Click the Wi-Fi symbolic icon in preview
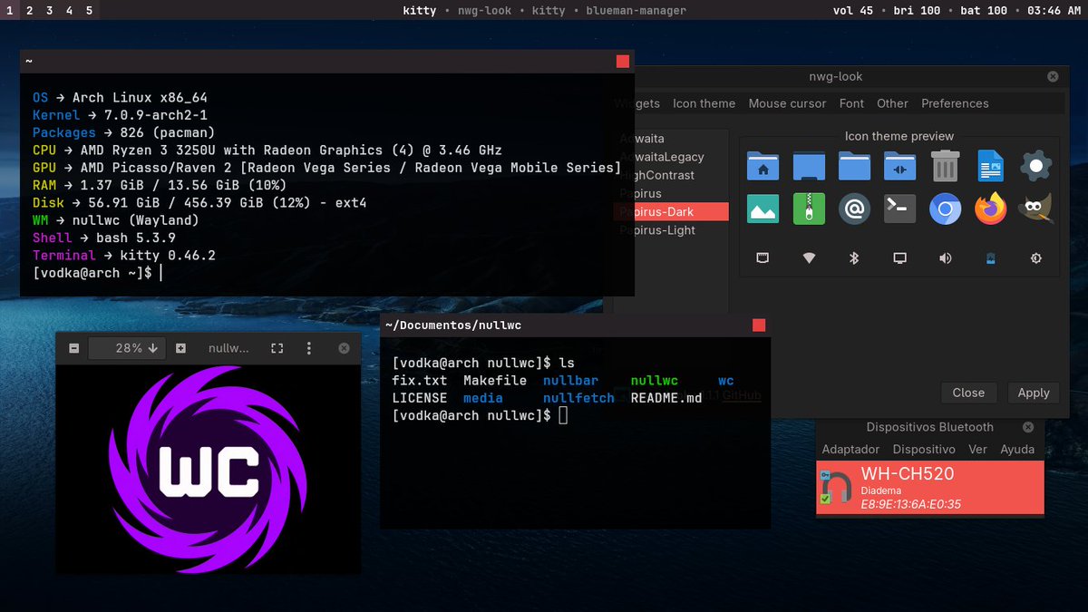Screen dimensions: 1088x612 click(809, 258)
